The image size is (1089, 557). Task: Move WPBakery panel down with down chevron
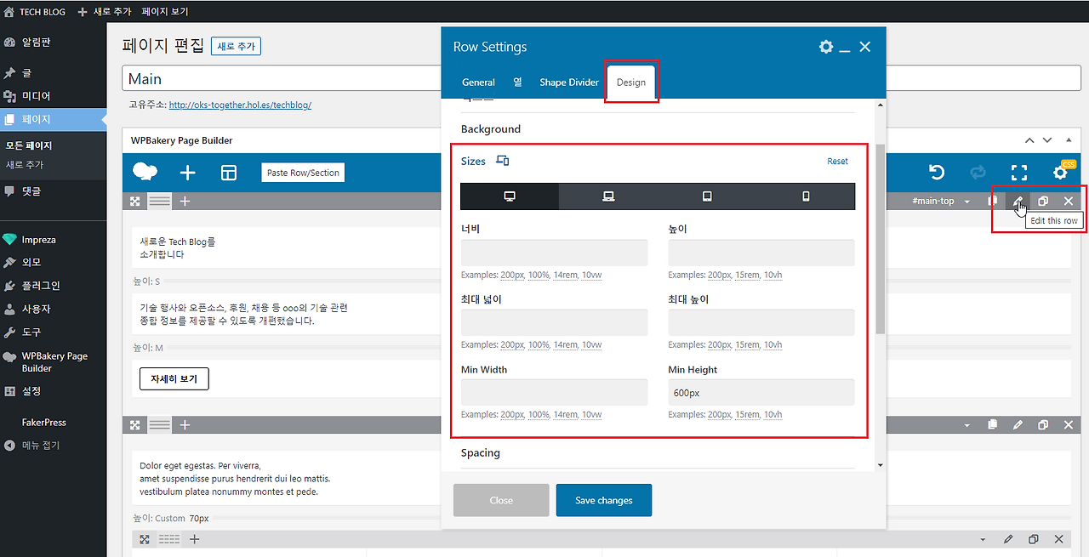point(1047,140)
